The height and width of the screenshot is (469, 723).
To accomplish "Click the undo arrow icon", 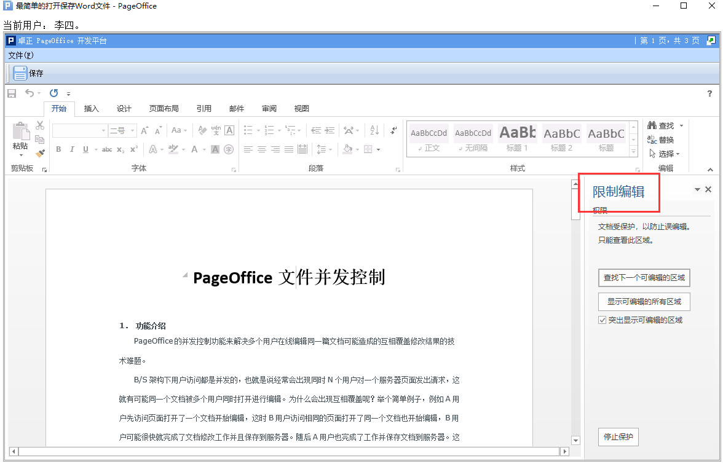I will (x=30, y=93).
